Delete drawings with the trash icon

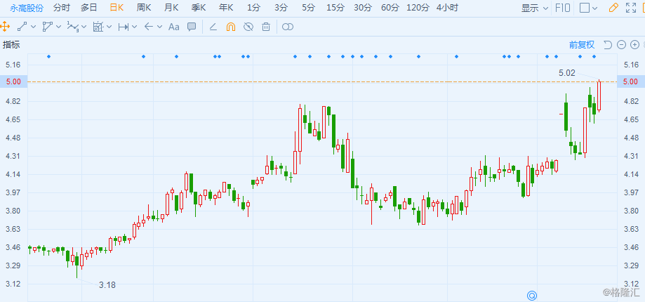click(x=266, y=27)
